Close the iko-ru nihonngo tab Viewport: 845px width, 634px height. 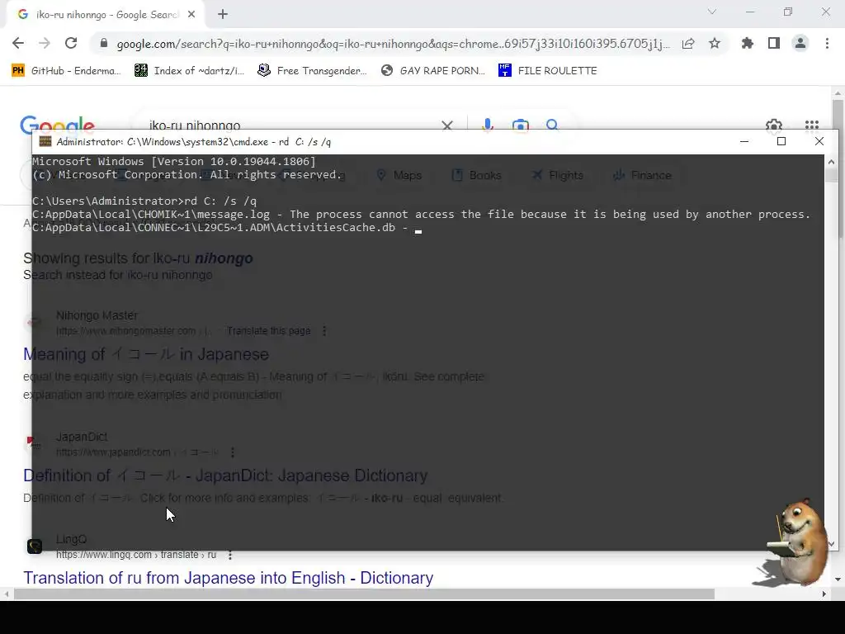coord(191,15)
